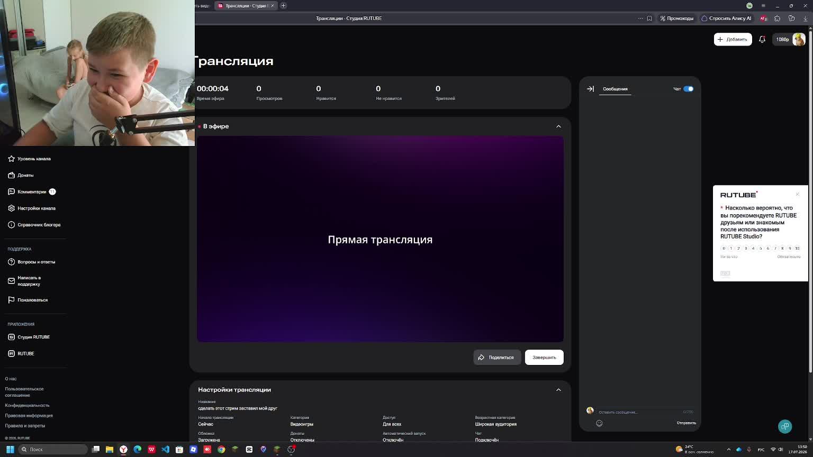The height and width of the screenshot is (457, 813).
Task: Select rating 3 in the survey
Action: [x=746, y=248]
